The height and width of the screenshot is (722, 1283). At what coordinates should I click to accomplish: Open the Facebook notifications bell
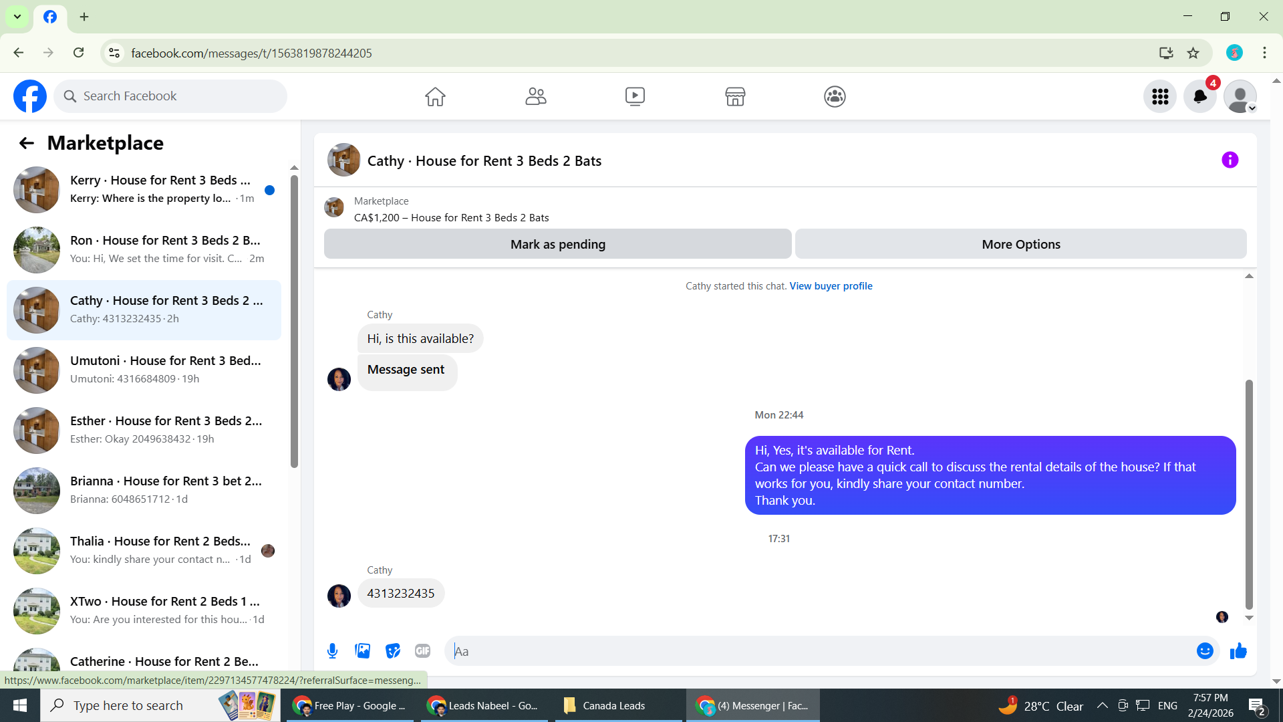1200,96
